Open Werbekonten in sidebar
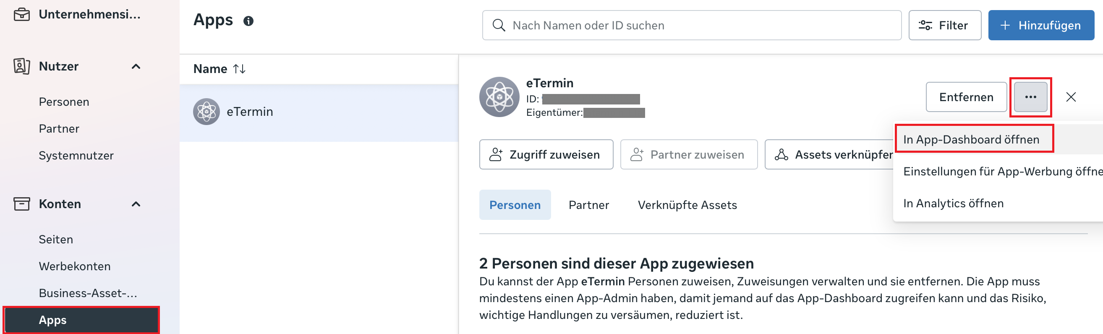Image resolution: width=1103 pixels, height=334 pixels. [75, 266]
